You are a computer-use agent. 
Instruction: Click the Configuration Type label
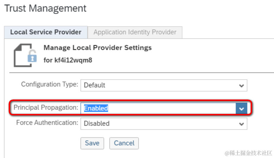50,84
